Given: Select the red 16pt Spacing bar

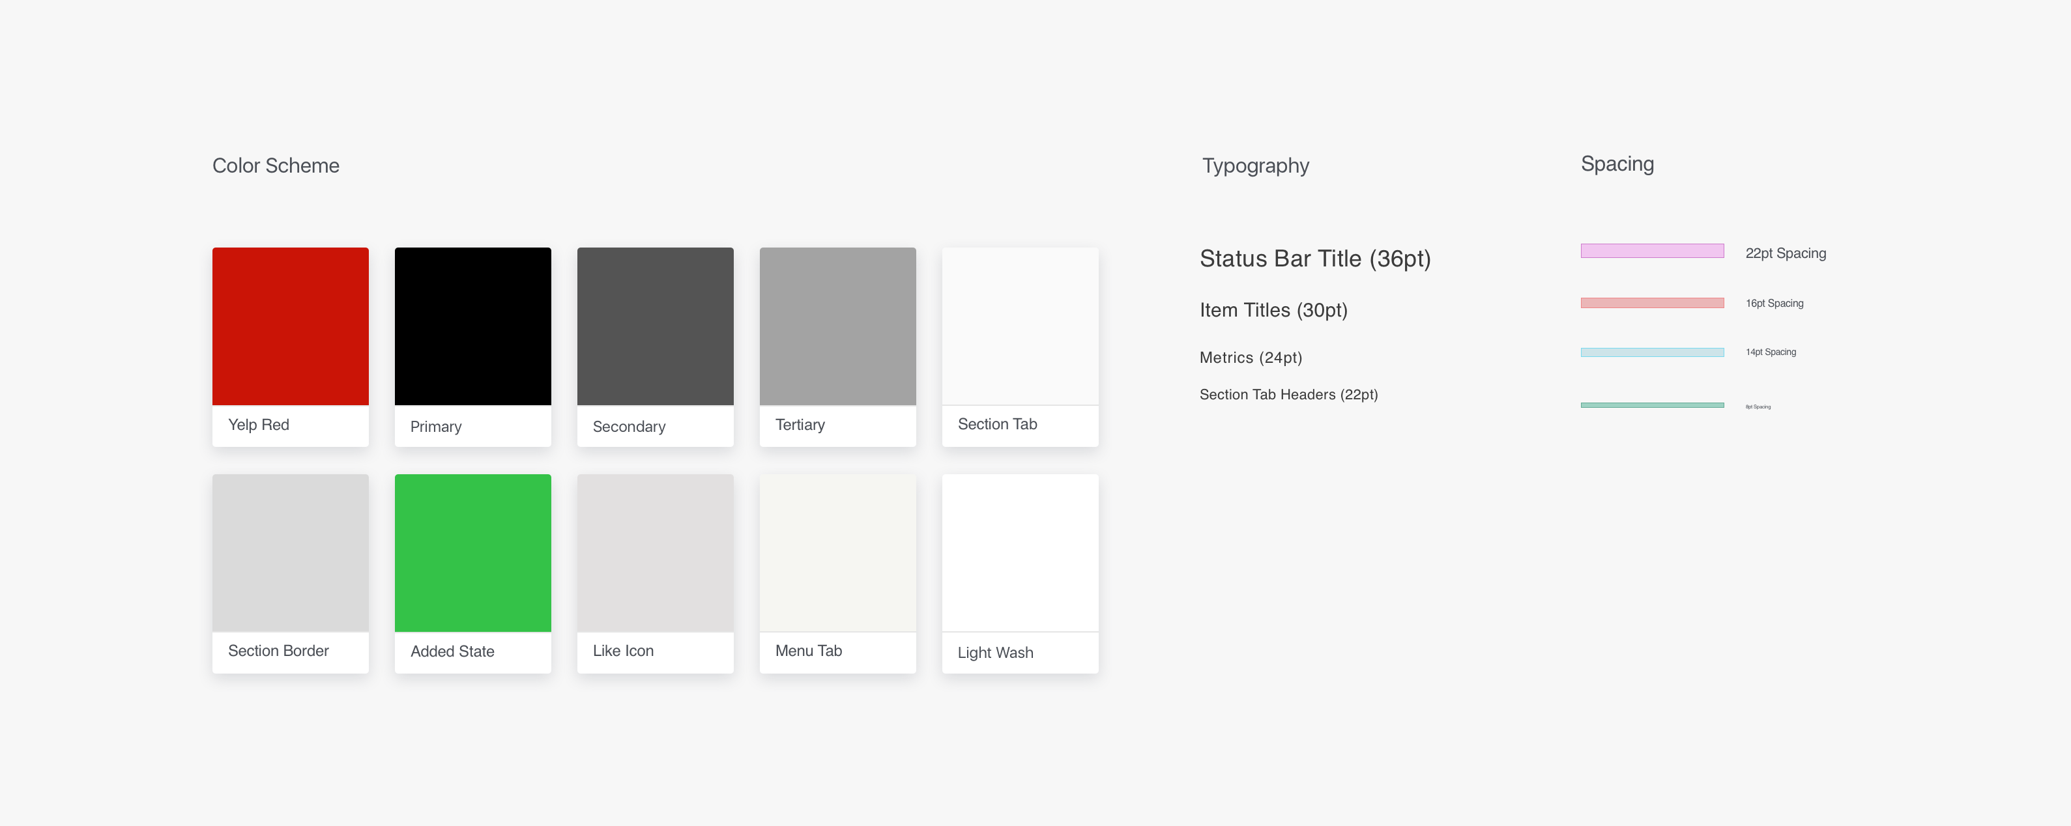Looking at the screenshot, I should (1651, 303).
